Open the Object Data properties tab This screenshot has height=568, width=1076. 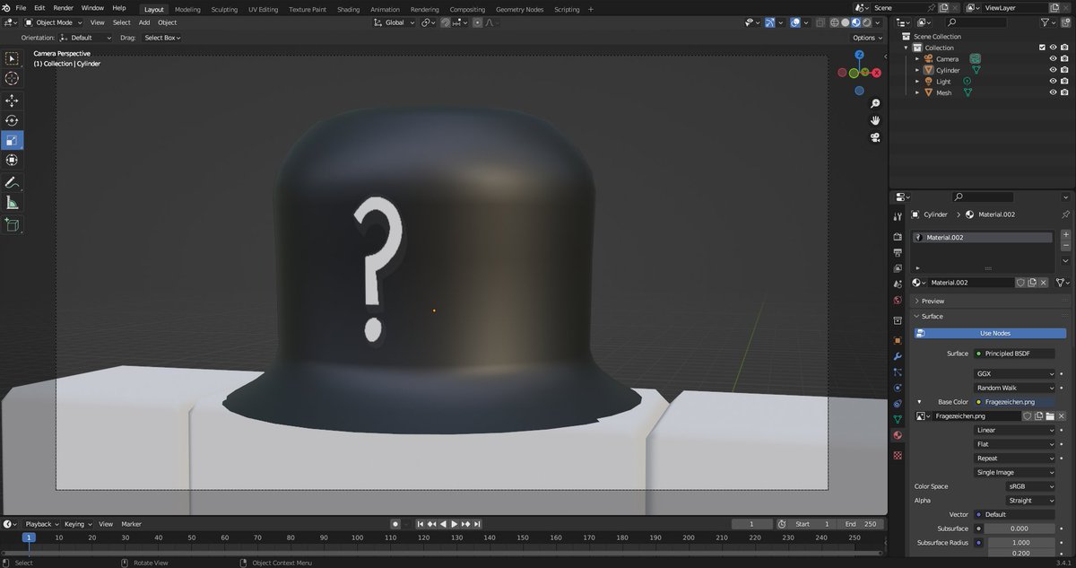898,419
